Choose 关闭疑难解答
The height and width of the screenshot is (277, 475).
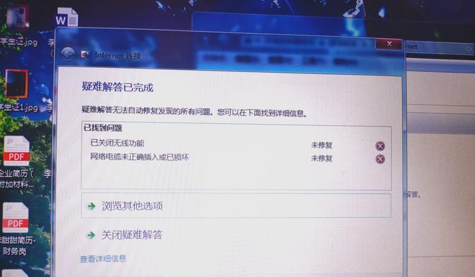click(x=132, y=235)
